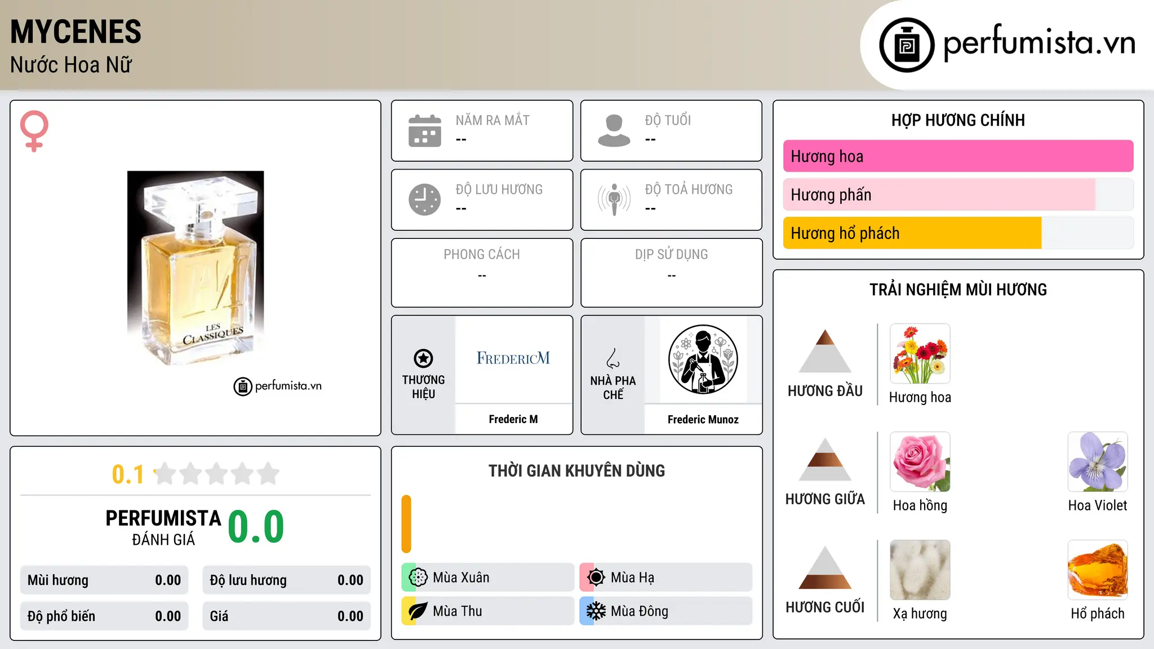The height and width of the screenshot is (649, 1154).
Task: Click the clock icon for Độ lưu hương
Action: coord(425,199)
